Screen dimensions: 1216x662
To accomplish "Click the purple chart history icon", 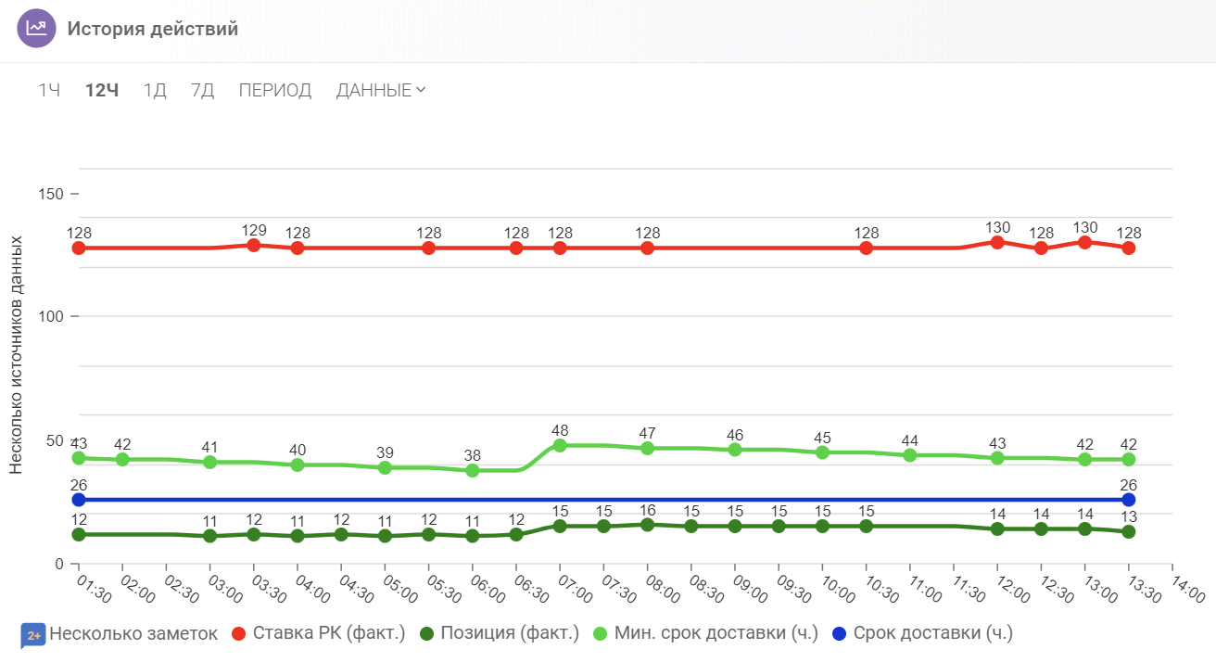I will click(x=37, y=29).
